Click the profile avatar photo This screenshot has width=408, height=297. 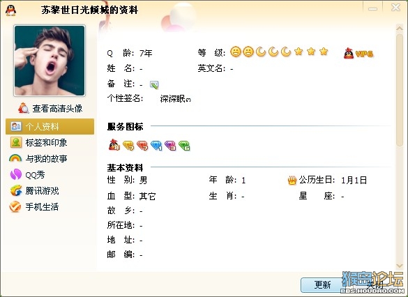point(50,61)
